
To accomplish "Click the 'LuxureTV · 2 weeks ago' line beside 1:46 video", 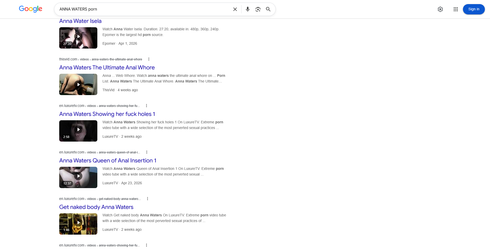I will click(x=122, y=229).
